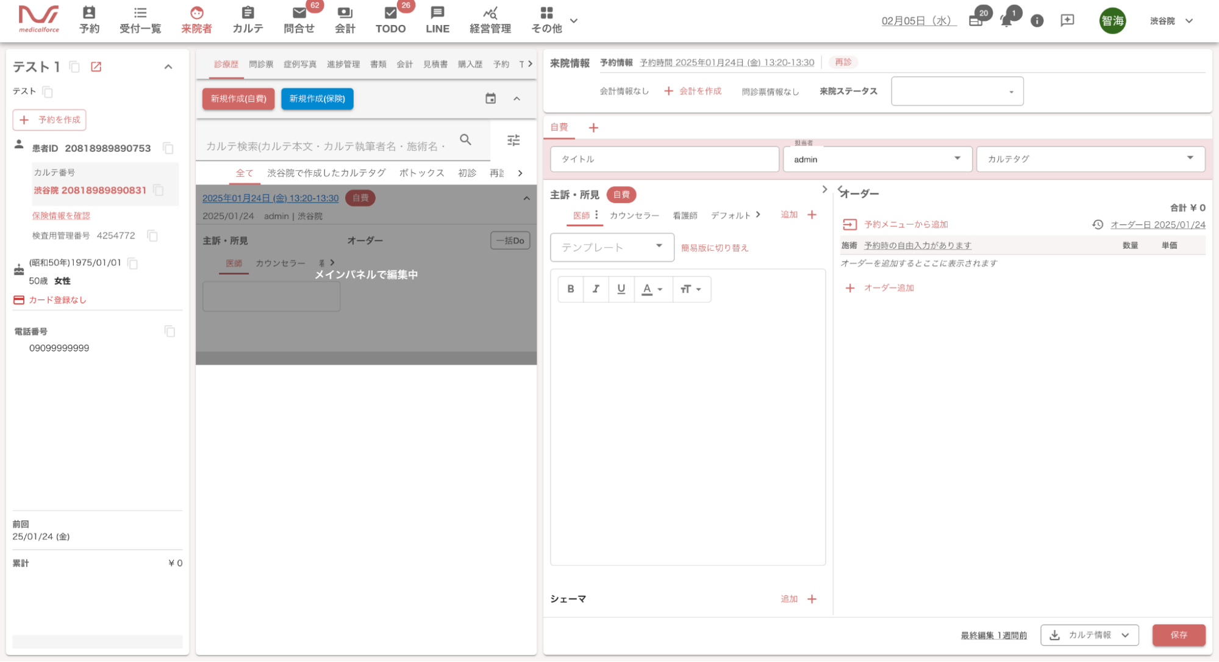Open the テンプレート dropdown

pyautogui.click(x=612, y=247)
